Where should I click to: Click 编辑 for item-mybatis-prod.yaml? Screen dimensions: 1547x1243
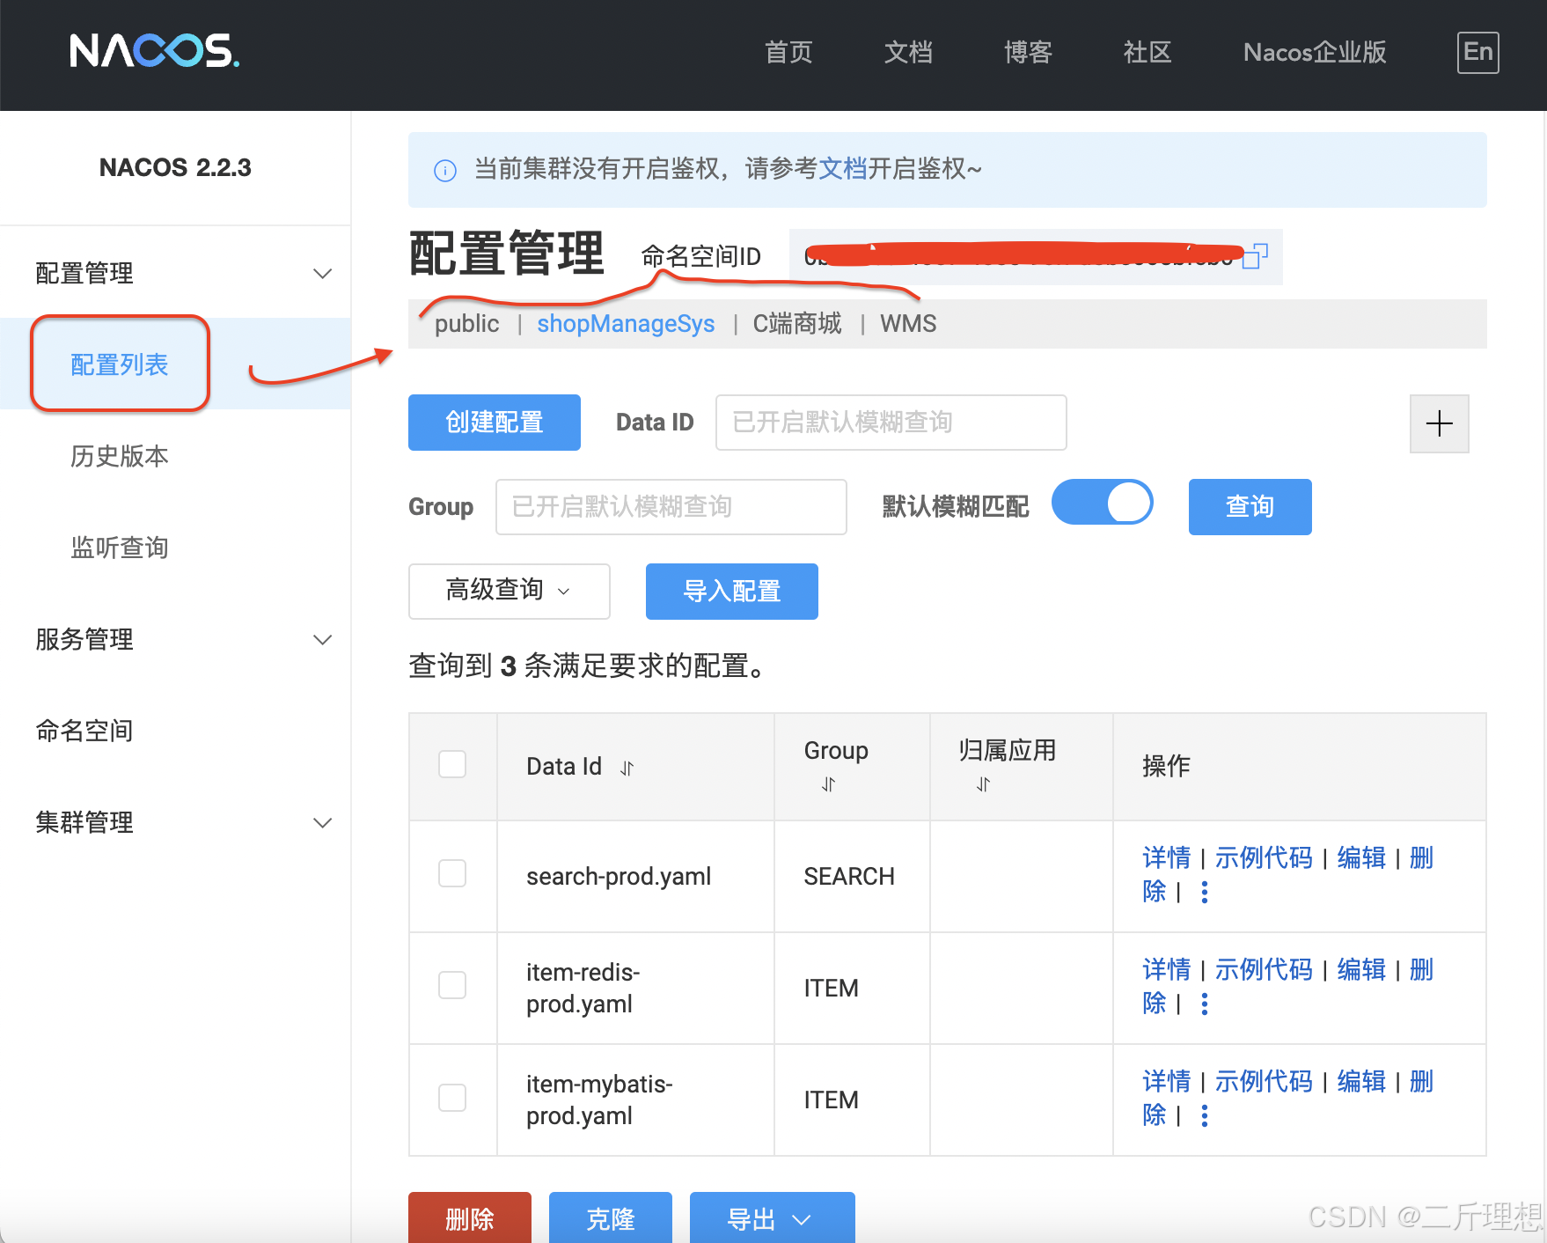[1361, 1081]
